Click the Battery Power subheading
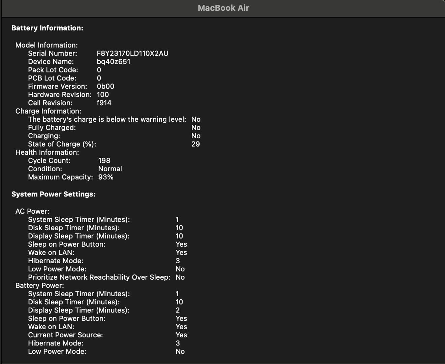The width and height of the screenshot is (445, 364). (x=40, y=285)
